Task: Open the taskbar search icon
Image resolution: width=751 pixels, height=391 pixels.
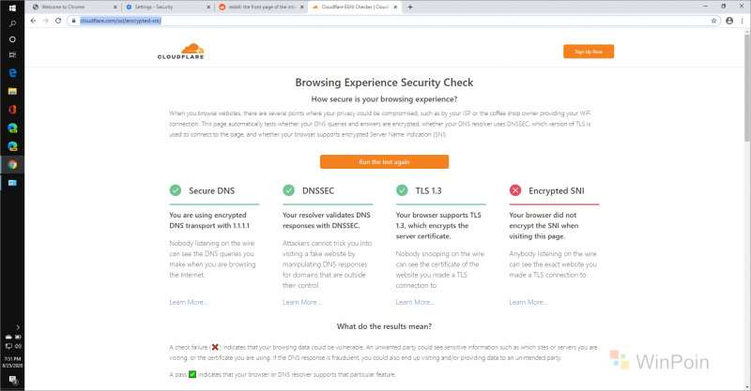Action: click(x=12, y=23)
